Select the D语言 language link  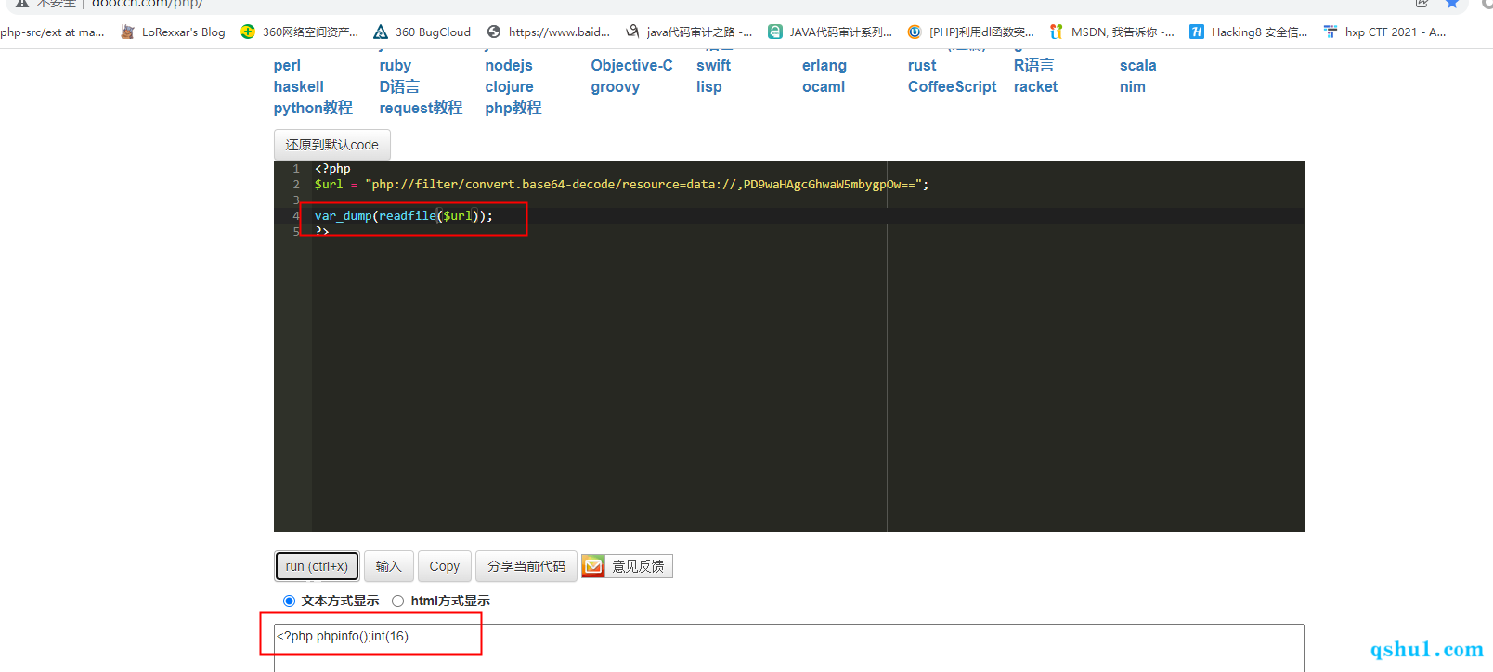click(399, 87)
